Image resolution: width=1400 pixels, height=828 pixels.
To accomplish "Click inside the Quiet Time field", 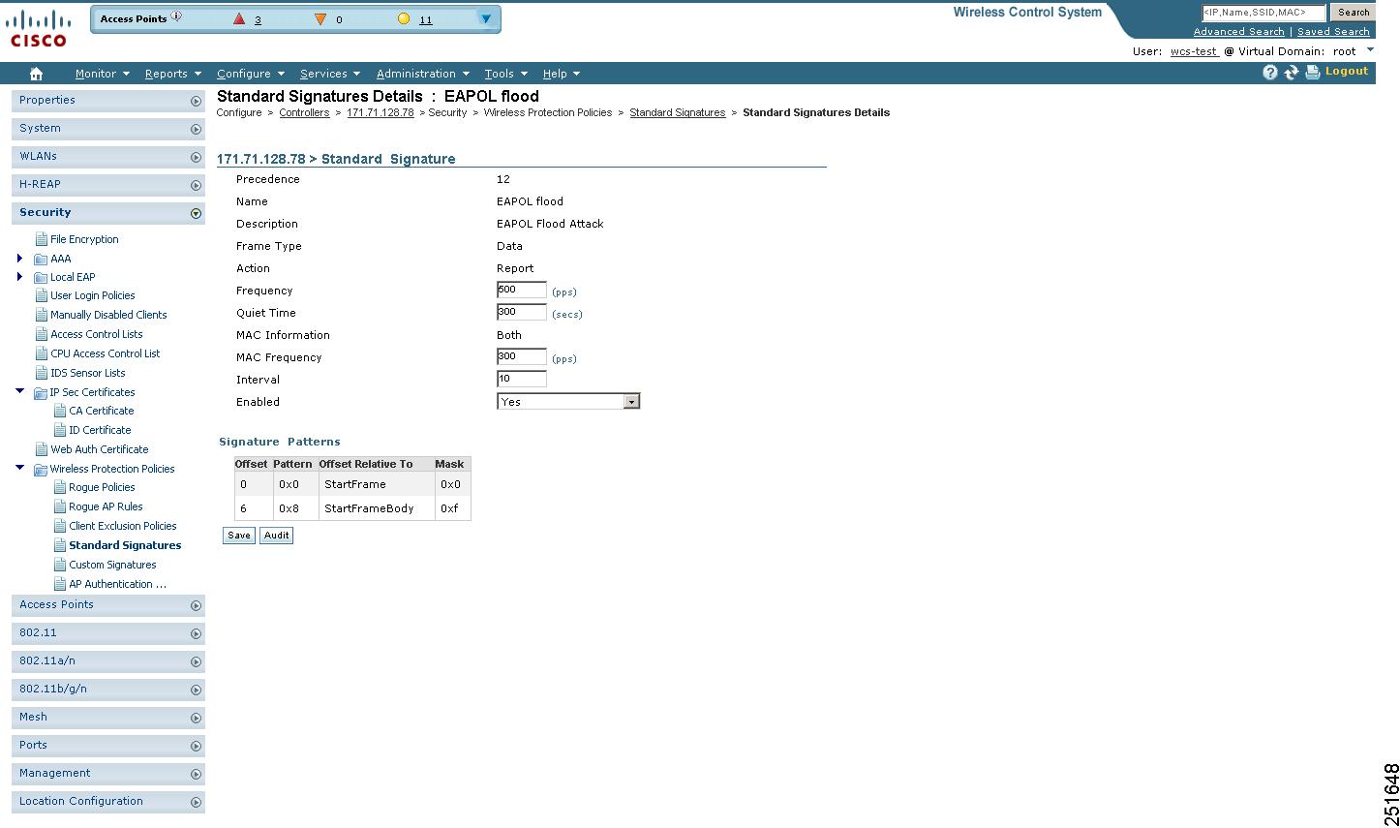I will [520, 312].
